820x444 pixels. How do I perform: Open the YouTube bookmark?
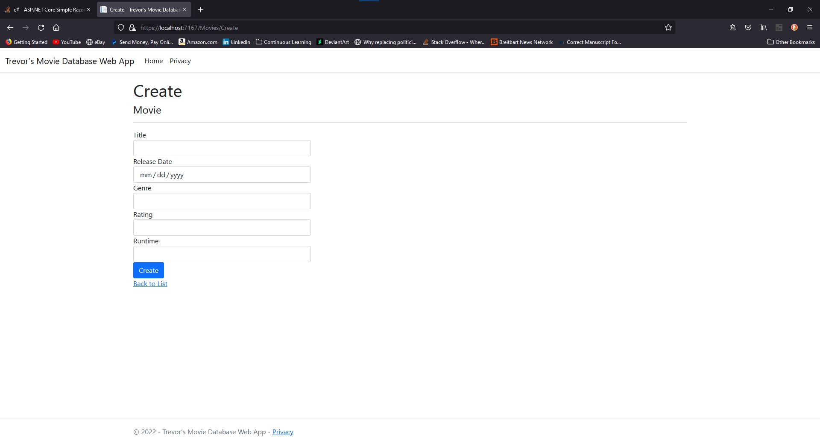(67, 42)
